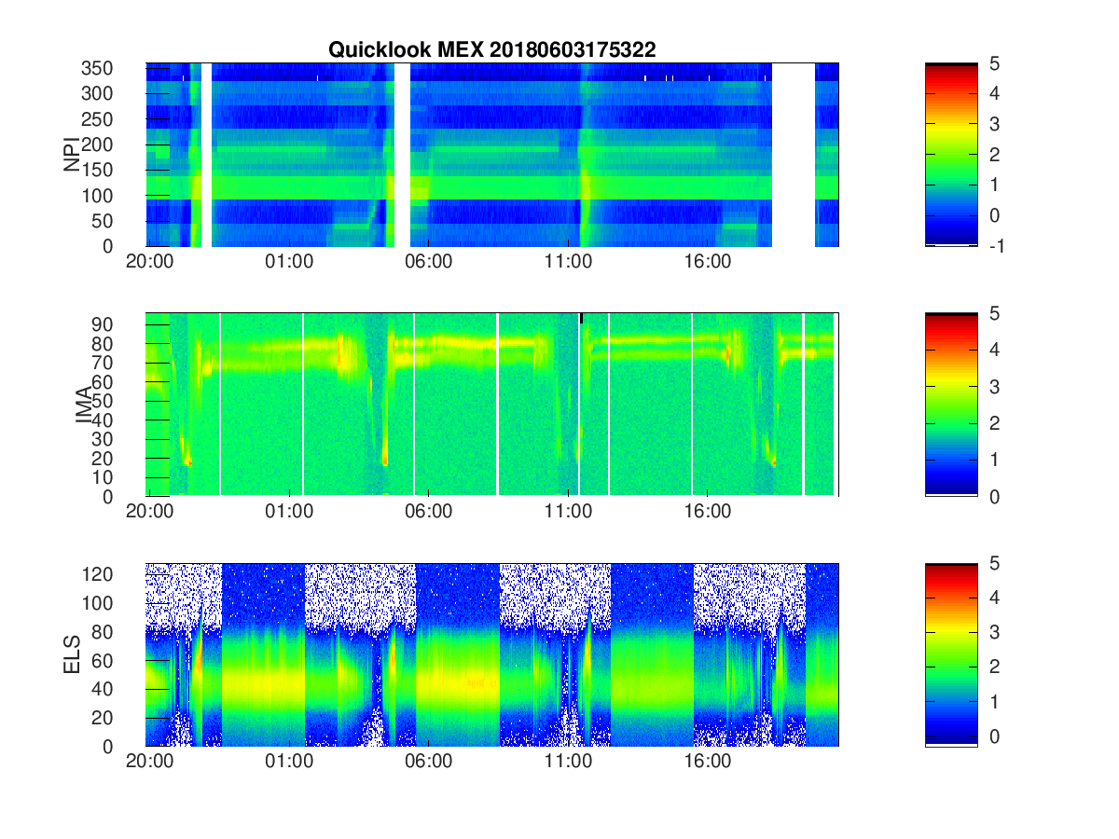Click the 11:00 label under NPI plot
The image size is (1119, 839).
(568, 262)
